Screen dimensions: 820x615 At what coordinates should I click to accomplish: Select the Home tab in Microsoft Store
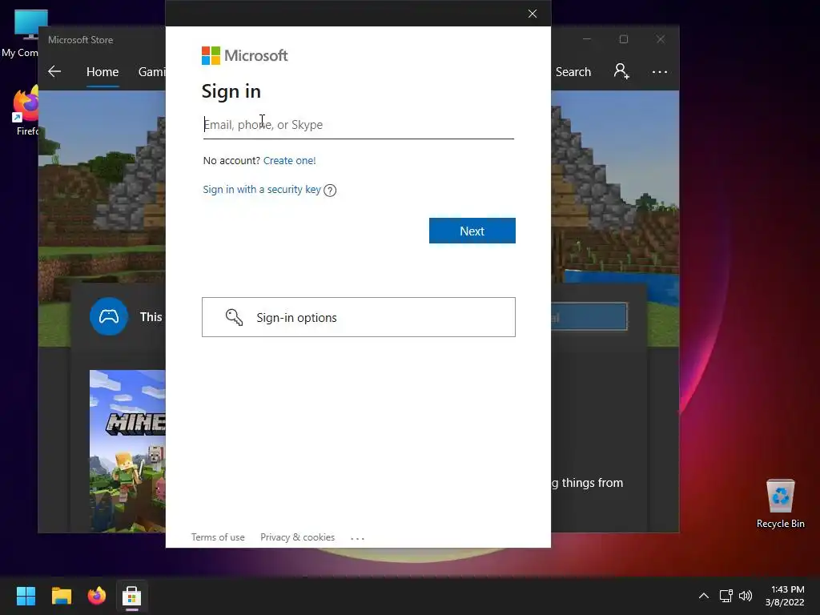coord(102,71)
